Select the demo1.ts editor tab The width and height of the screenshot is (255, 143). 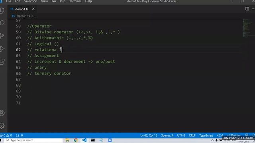pos(22,9)
